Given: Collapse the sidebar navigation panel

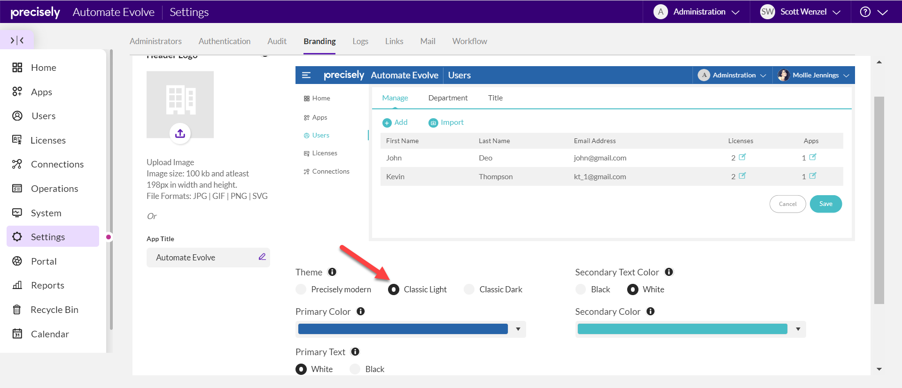Looking at the screenshot, I should [x=17, y=40].
